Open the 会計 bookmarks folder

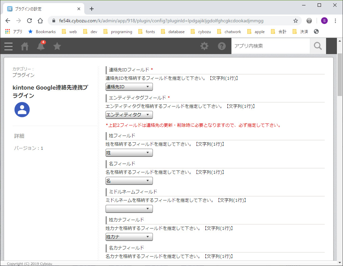279,32
